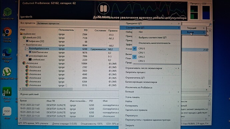Image resolution: width=230 pixels, height=129 pixels.
Task: Open the Microsoft Edge desktop icon
Action: 7,55
